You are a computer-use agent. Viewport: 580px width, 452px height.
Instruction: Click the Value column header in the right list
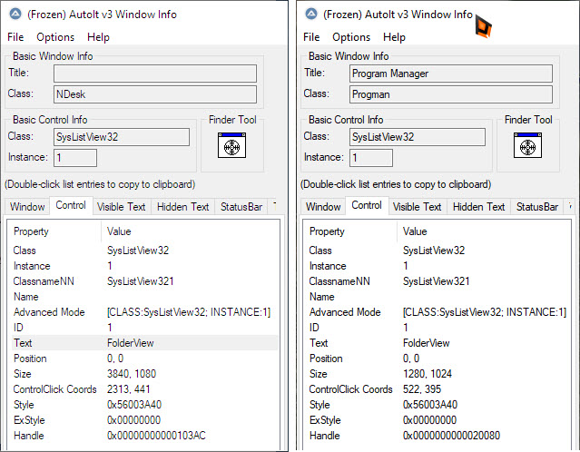(415, 231)
